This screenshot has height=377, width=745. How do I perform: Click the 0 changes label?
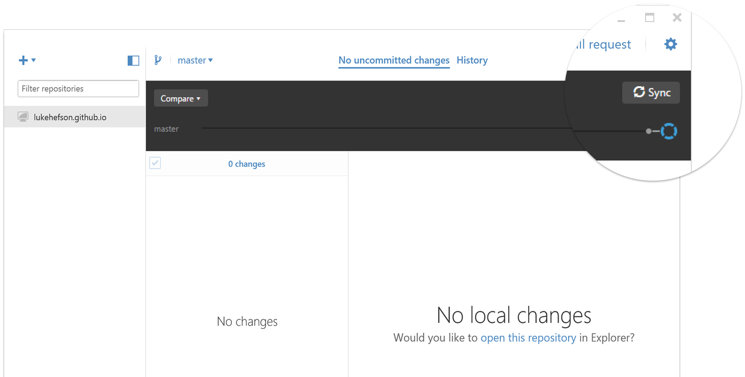[247, 164]
